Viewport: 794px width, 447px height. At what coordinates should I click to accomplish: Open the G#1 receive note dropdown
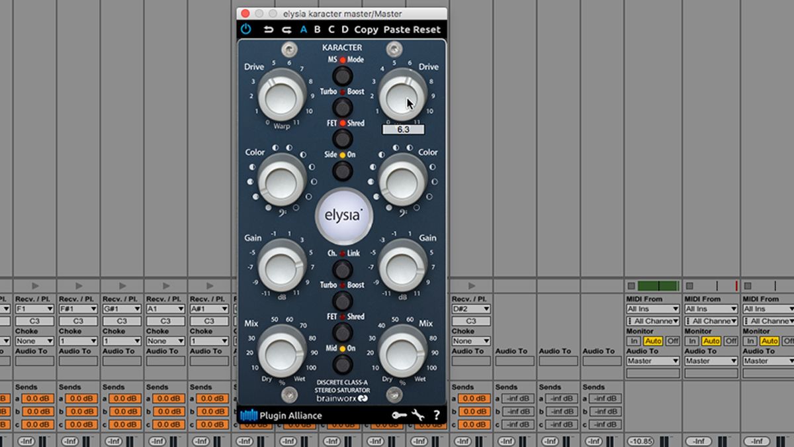point(122,309)
